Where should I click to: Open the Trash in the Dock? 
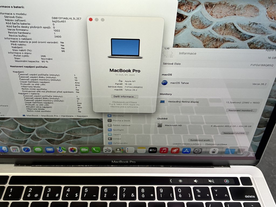(241, 151)
